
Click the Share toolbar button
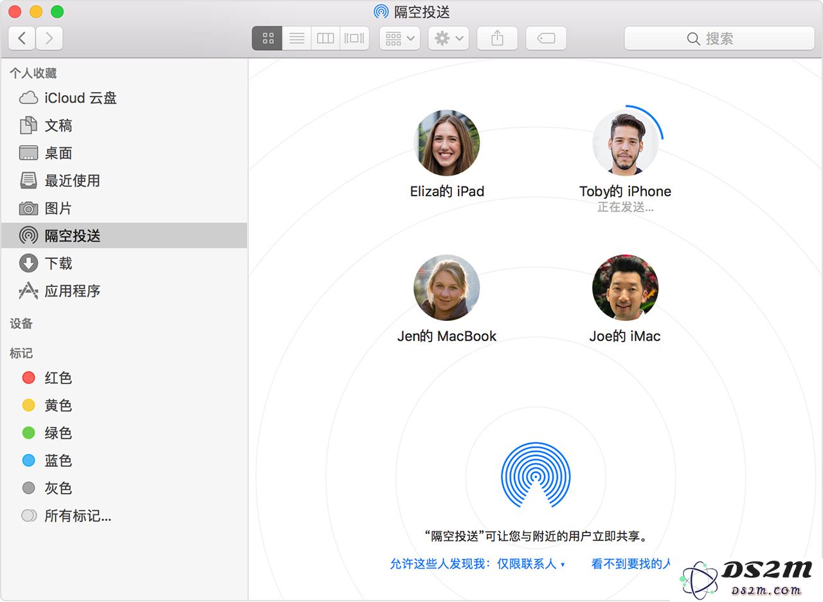coord(497,39)
